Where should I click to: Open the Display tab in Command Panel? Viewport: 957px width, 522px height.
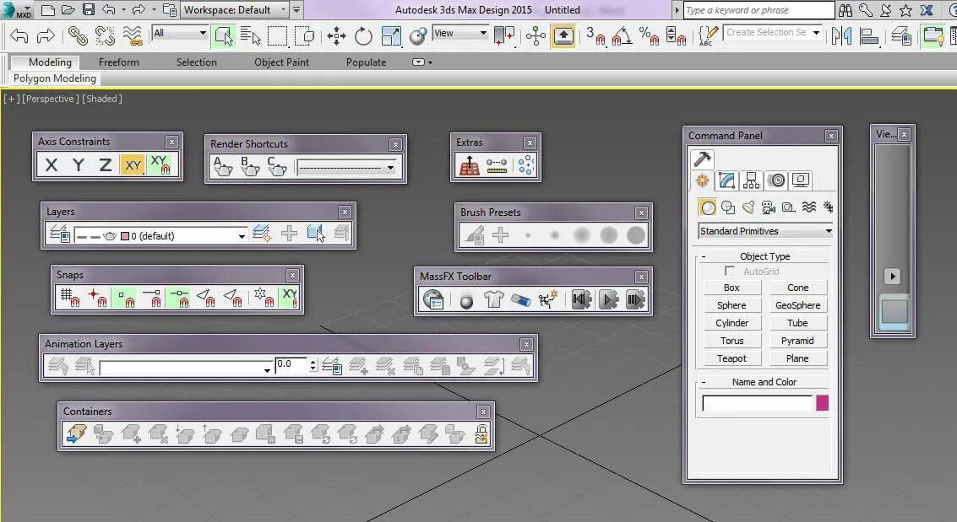coord(801,180)
